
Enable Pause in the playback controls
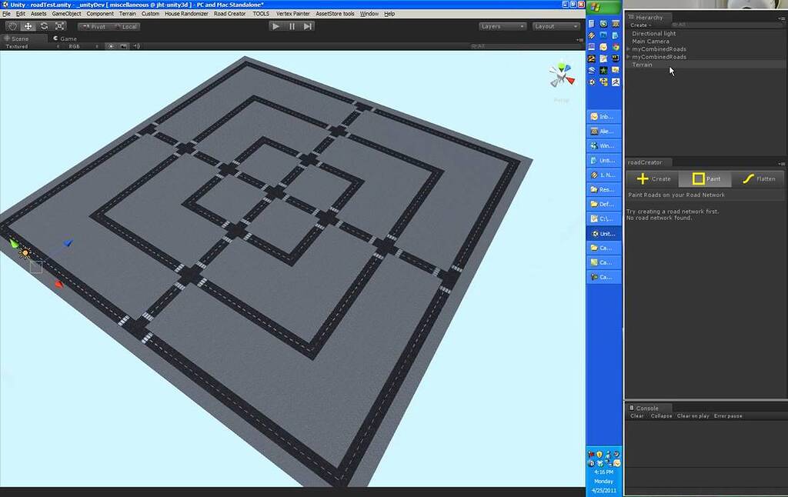pos(292,25)
